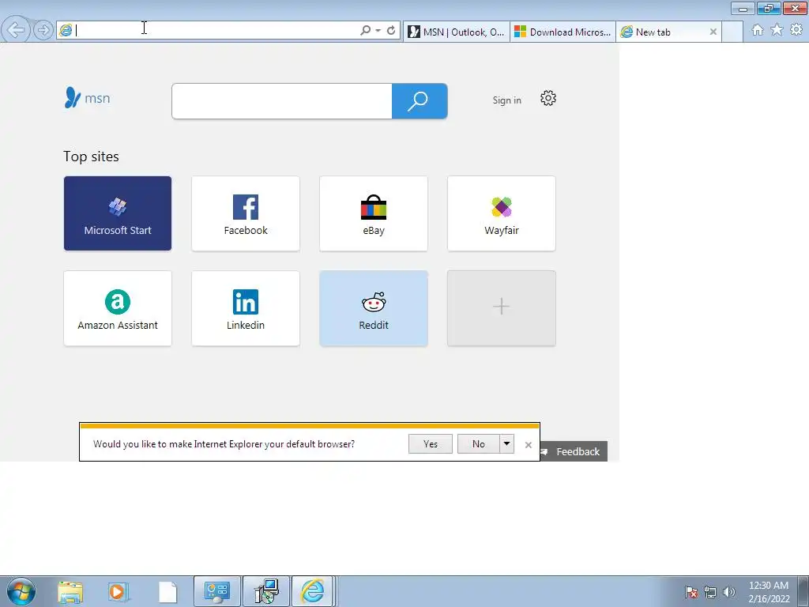The image size is (809, 607).
Task: Click the volume speaker tray icon
Action: pyautogui.click(x=729, y=592)
